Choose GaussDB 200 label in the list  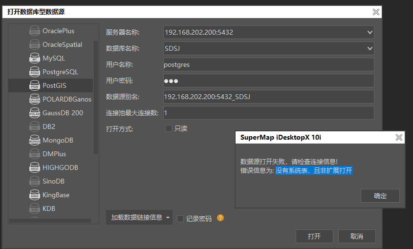pos(63,113)
